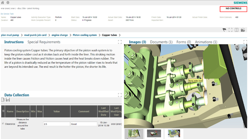Open the settings gear icon
The height and width of the screenshot is (139, 248).
tap(8, 3)
